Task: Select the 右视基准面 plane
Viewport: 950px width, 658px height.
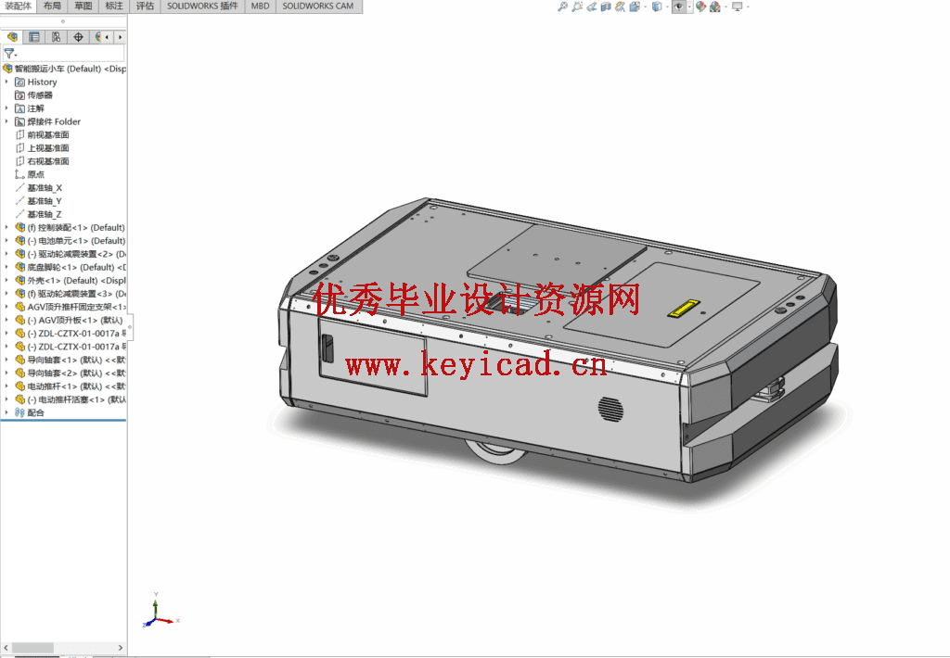Action: [42, 161]
